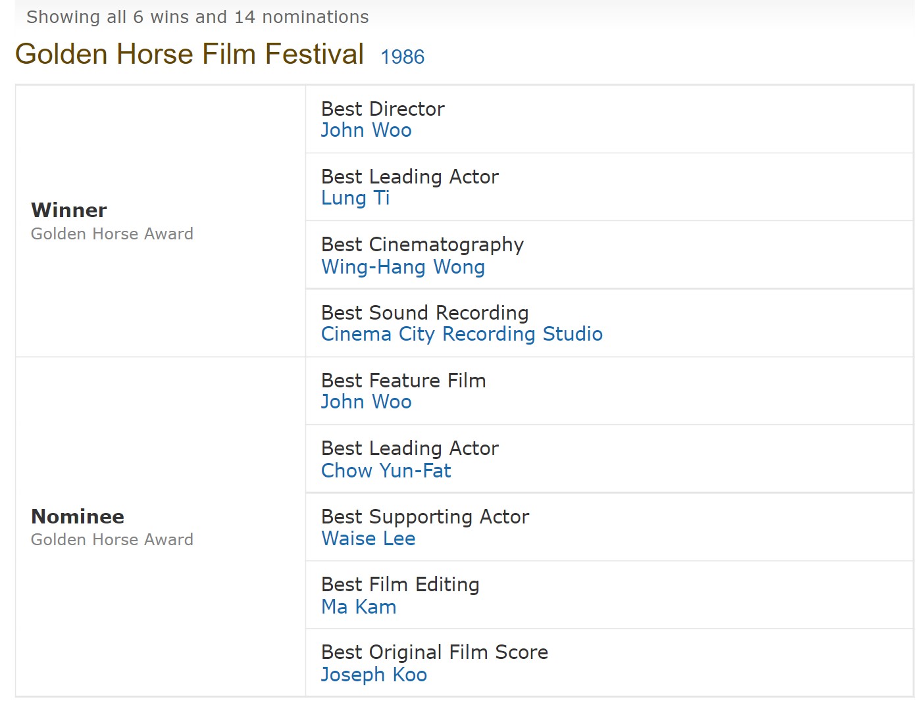Select 'Golden Horse Award' under Winner

tap(112, 234)
